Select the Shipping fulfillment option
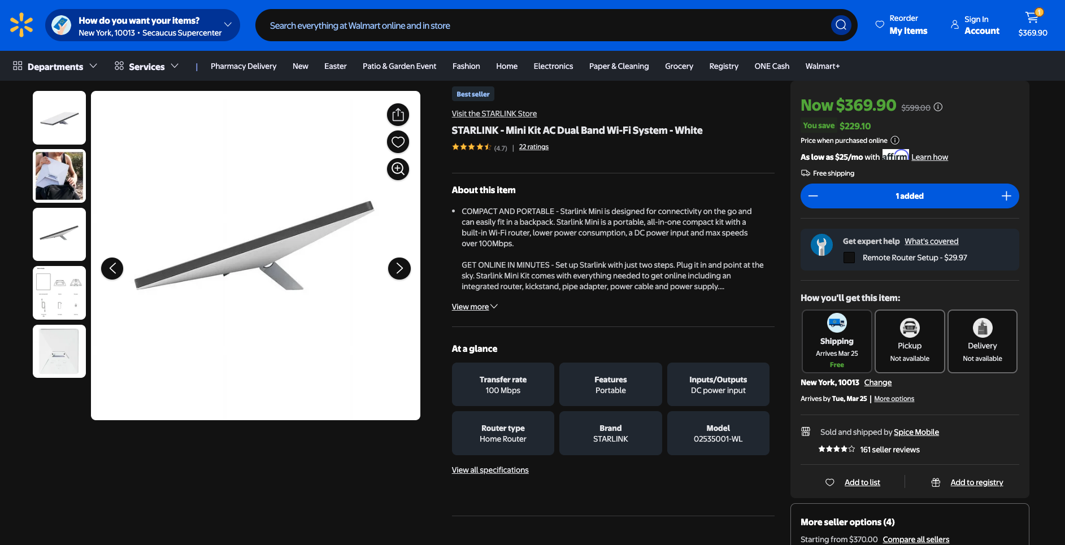 point(837,341)
